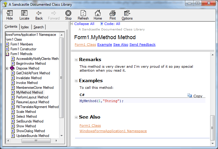Select RtlTranslateAlignment Method in tree

click(x=38, y=107)
